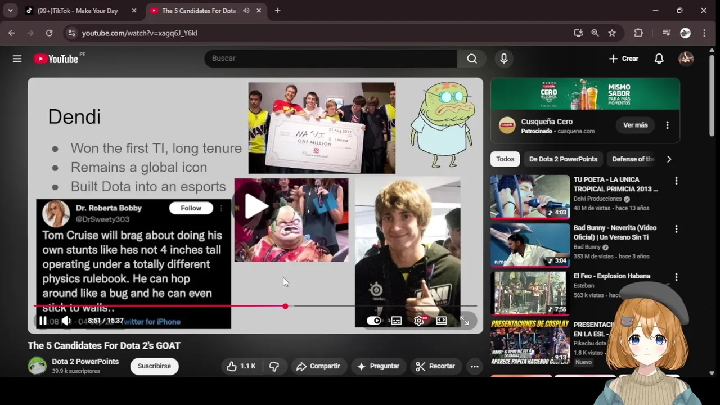This screenshot has height=405, width=720.
Task: Bookmark this page with the star
Action: point(612,33)
